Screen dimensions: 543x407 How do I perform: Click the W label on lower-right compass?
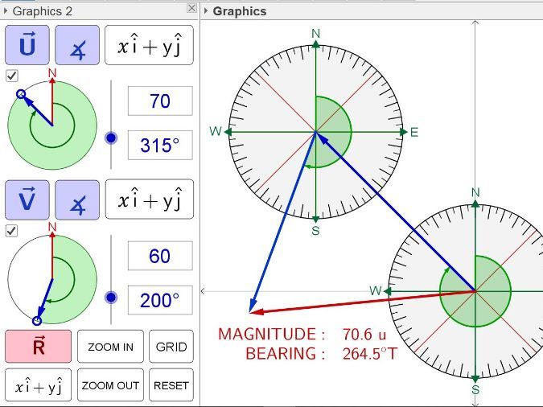pyautogui.click(x=376, y=290)
